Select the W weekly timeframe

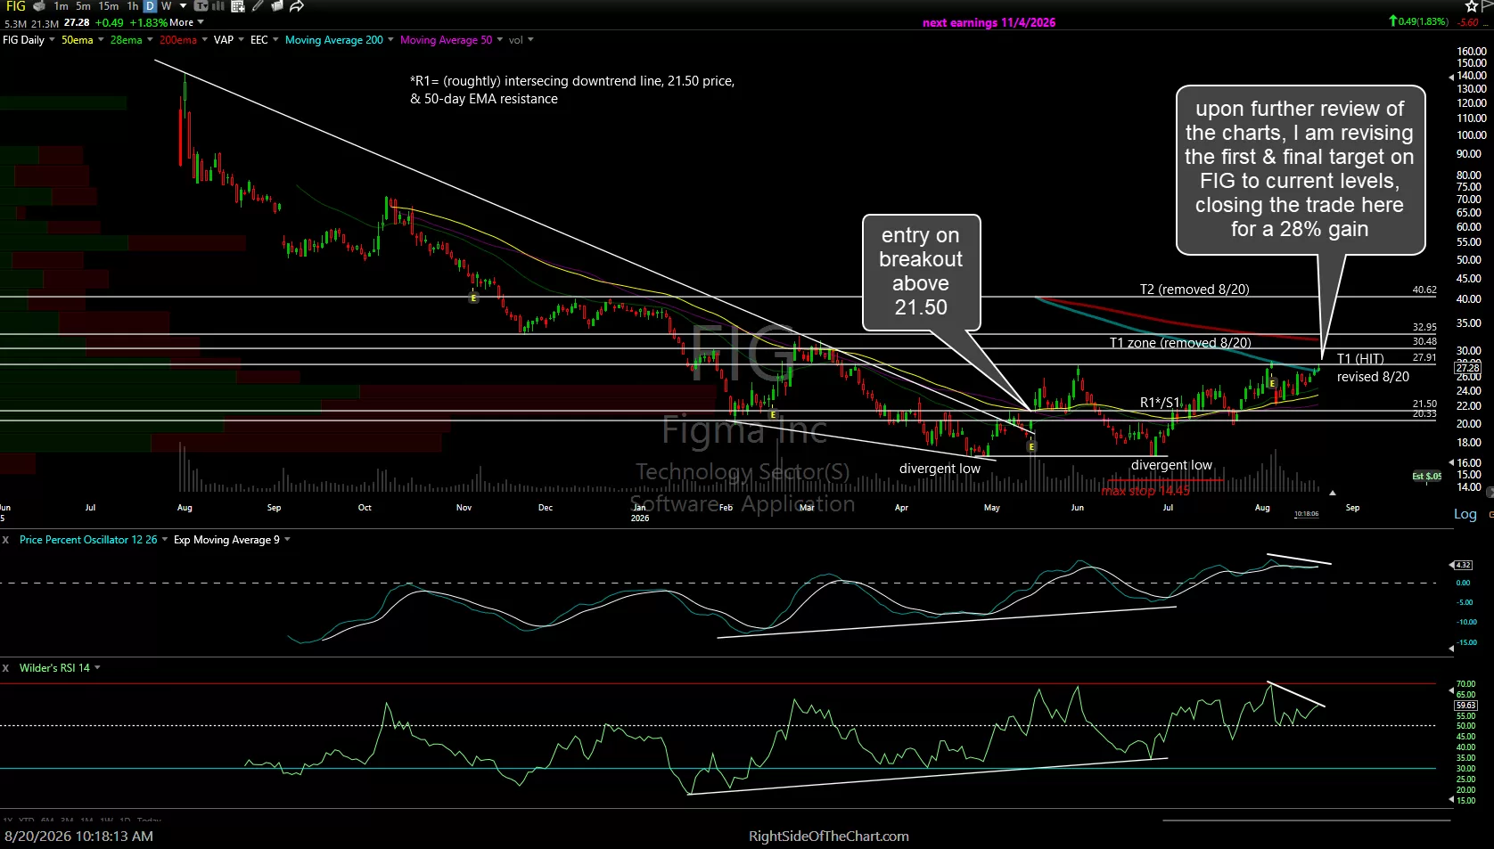[167, 6]
